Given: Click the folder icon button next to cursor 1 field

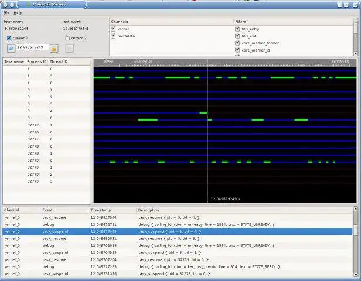Looking at the screenshot, I should point(54,49).
